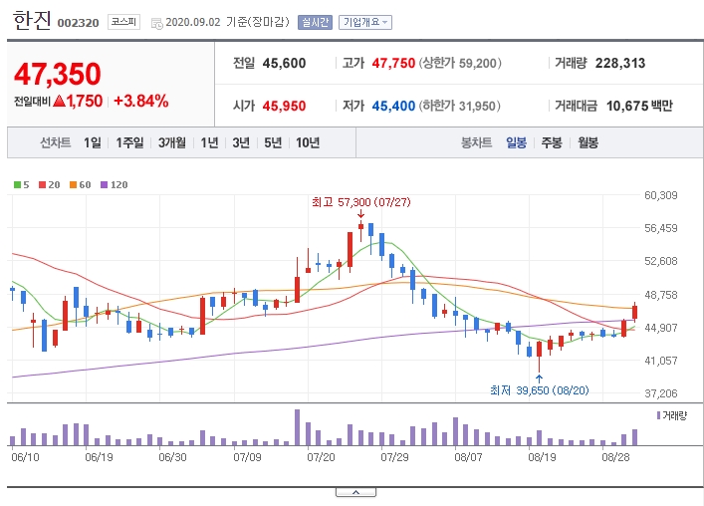Click the current price 47,350
This screenshot has width=704, height=506.
[58, 74]
